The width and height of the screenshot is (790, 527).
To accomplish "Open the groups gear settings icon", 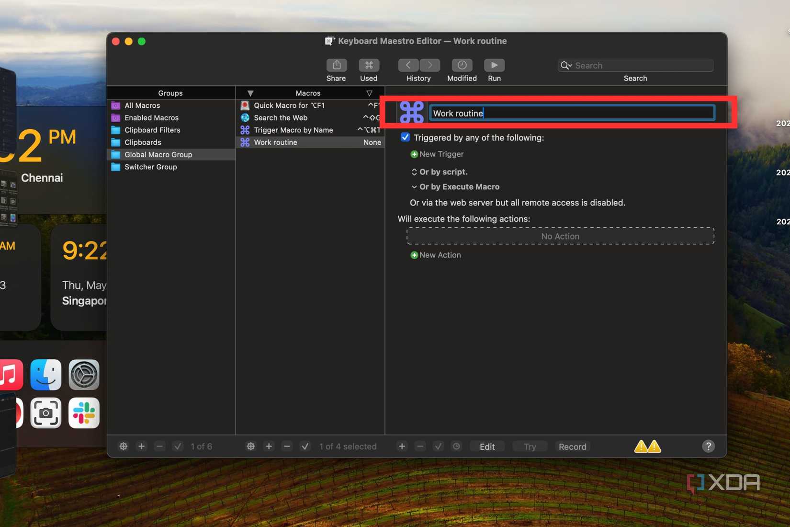I will tap(124, 446).
